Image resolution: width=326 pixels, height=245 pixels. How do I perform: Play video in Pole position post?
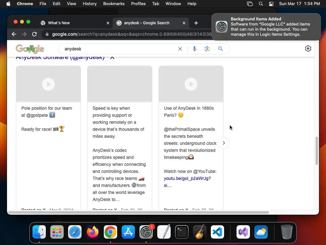point(48,84)
